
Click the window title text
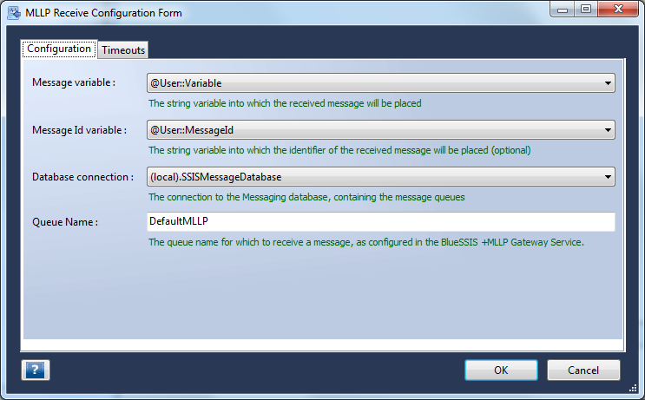click(103, 13)
